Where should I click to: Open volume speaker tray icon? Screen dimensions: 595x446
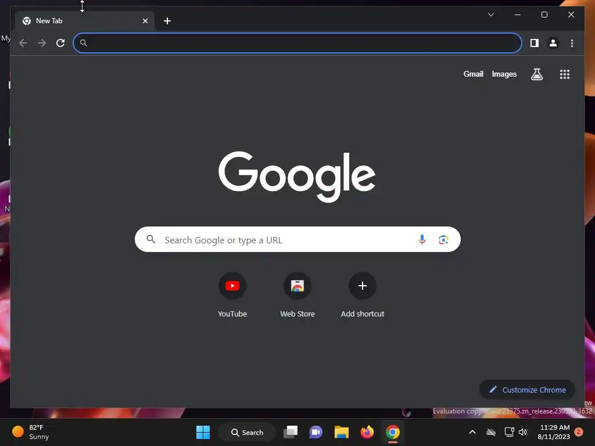523,432
